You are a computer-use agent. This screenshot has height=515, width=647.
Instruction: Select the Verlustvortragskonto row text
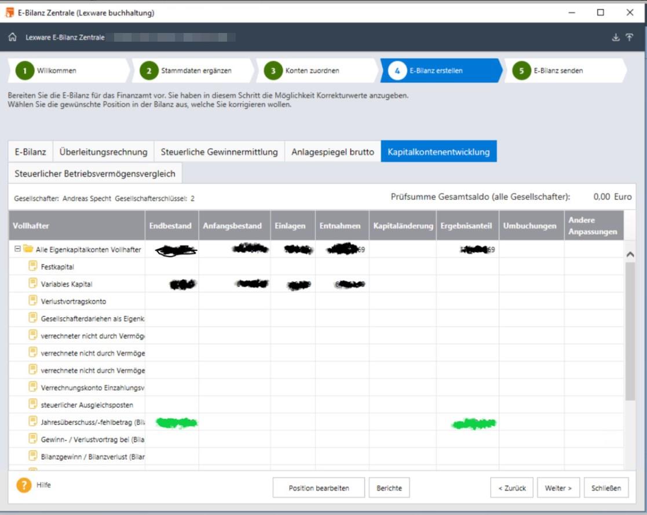pos(74,301)
